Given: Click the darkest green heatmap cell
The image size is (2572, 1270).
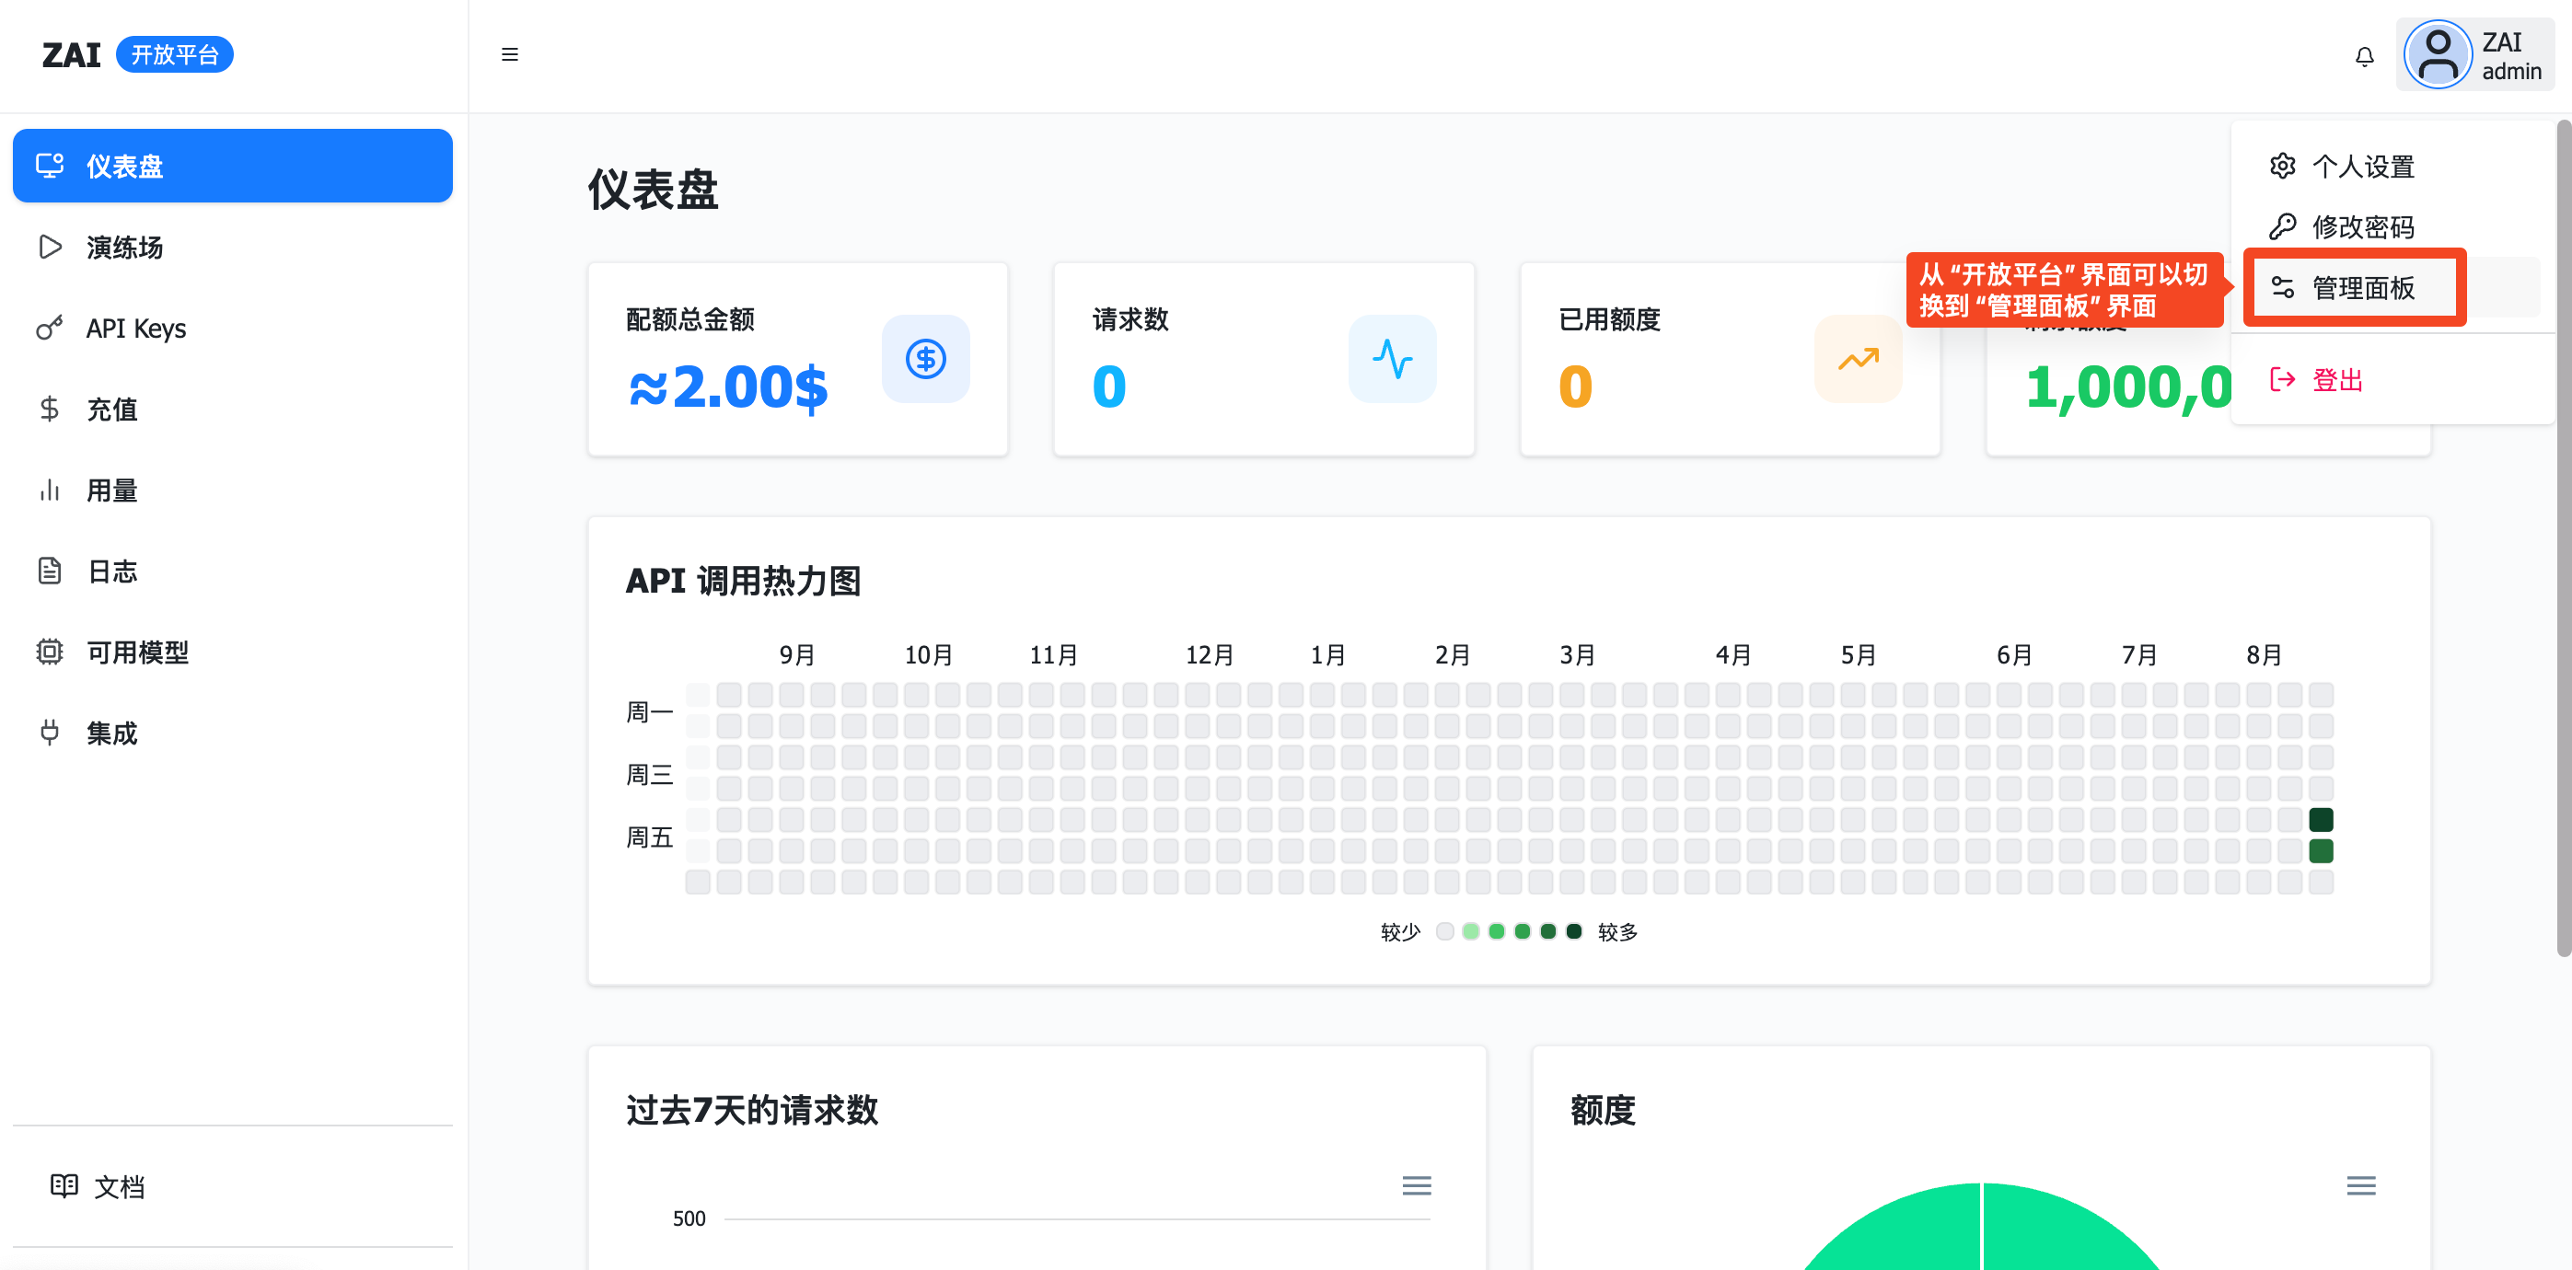Looking at the screenshot, I should point(2321,820).
